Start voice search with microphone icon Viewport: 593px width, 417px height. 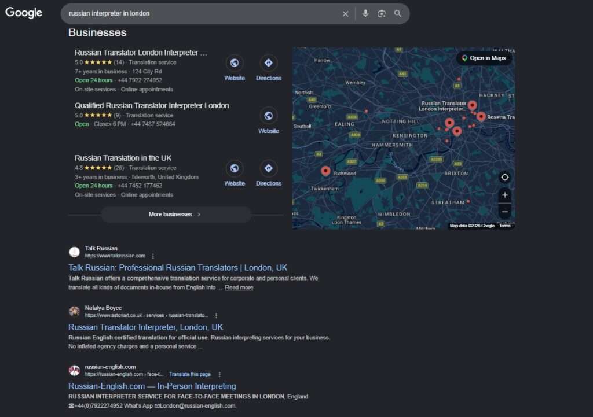(365, 14)
